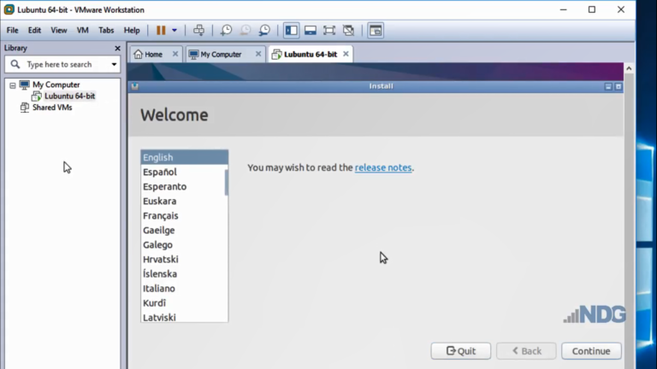
Task: Open the Tabs menu
Action: coord(106,30)
